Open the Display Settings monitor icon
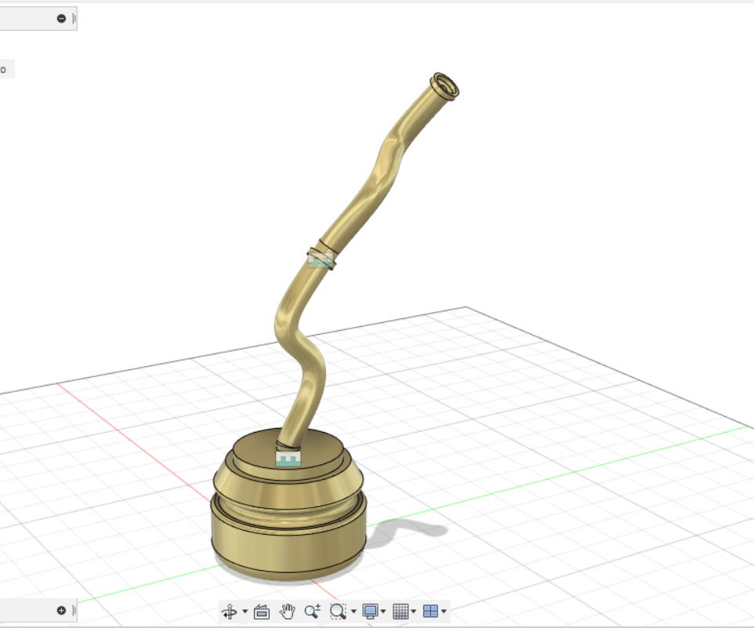This screenshot has width=754, height=628. (x=370, y=612)
